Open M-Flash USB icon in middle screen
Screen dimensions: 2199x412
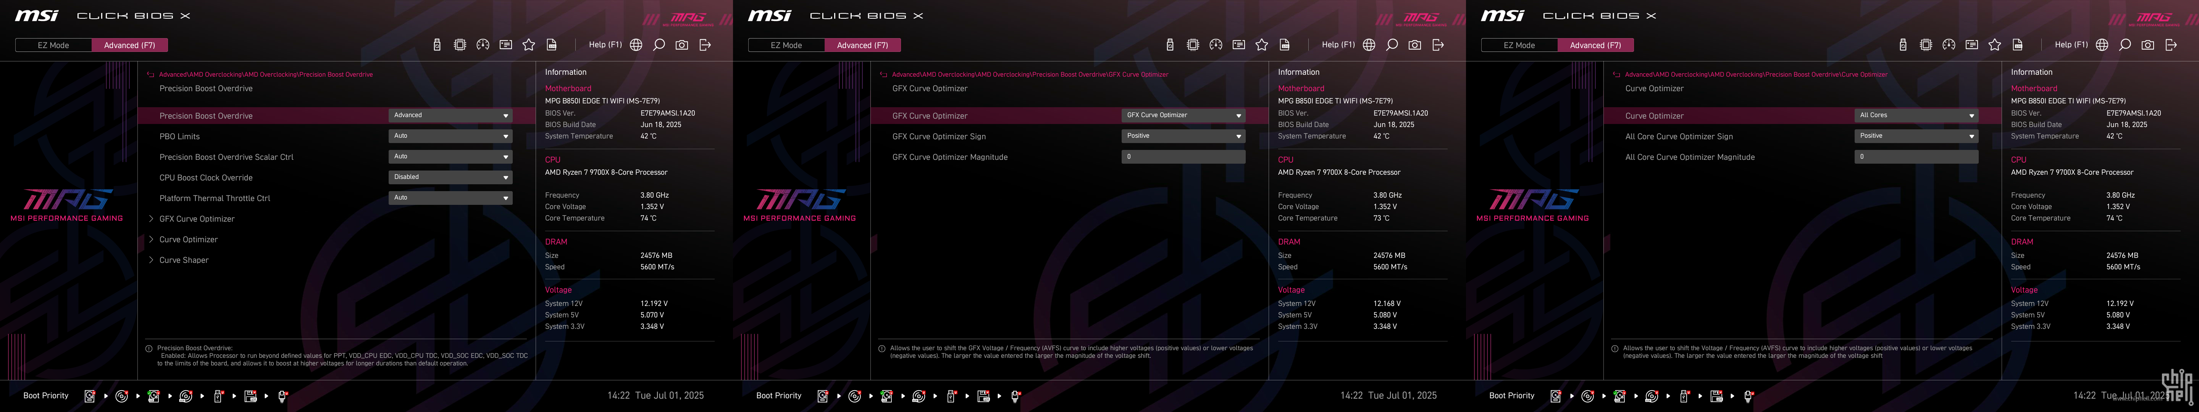tap(1171, 45)
